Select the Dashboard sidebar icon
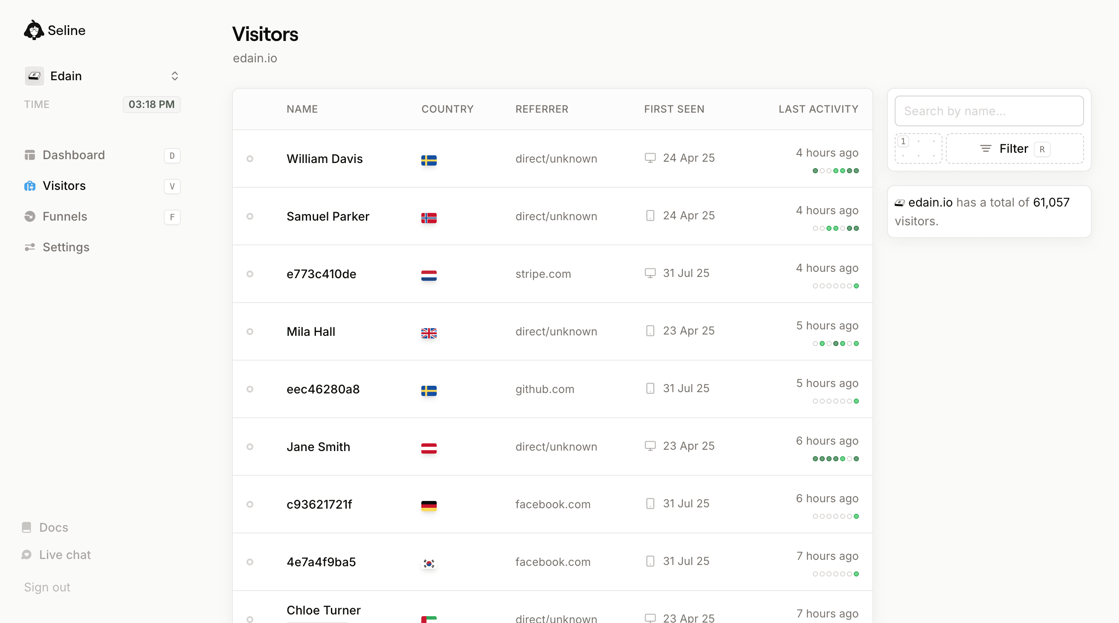The width and height of the screenshot is (1119, 623). tap(29, 155)
